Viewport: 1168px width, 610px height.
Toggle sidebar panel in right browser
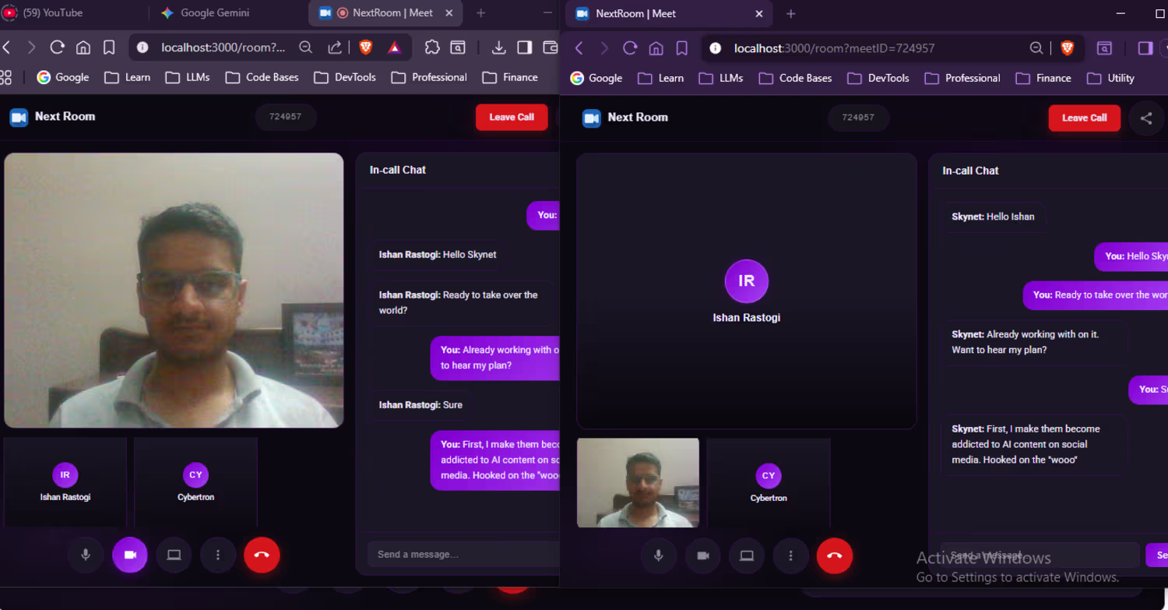[1145, 48]
